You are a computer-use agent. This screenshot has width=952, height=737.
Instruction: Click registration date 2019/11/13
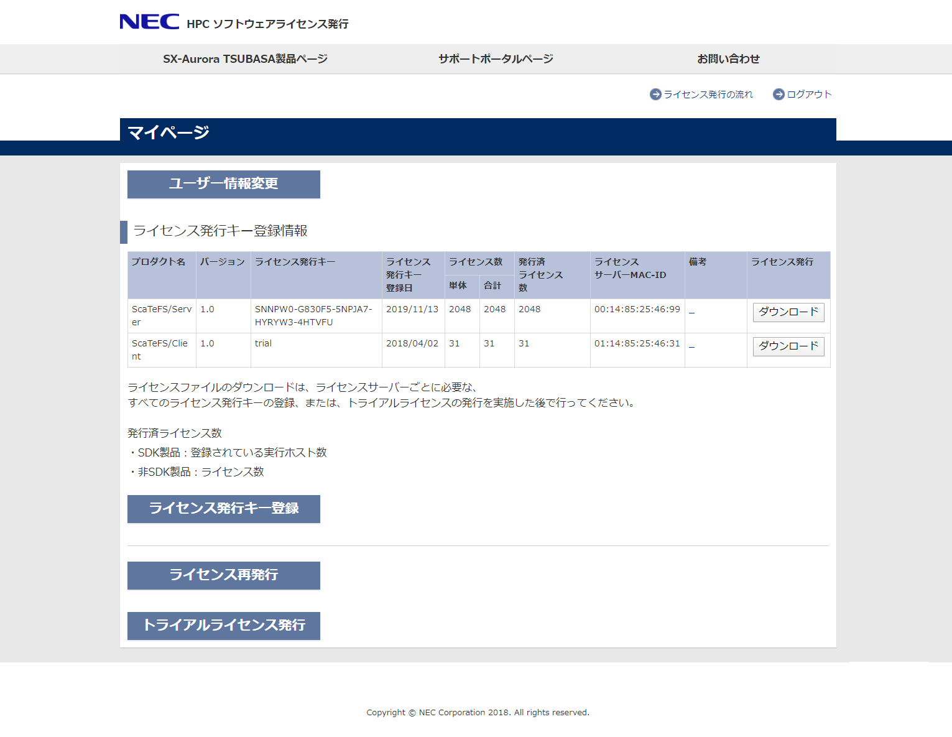coord(412,309)
